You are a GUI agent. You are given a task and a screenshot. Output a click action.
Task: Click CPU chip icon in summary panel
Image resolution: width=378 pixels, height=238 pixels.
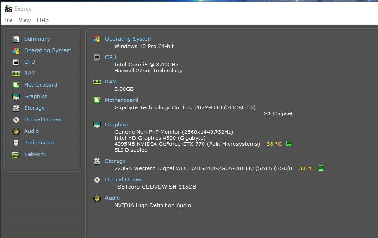[x=97, y=58]
